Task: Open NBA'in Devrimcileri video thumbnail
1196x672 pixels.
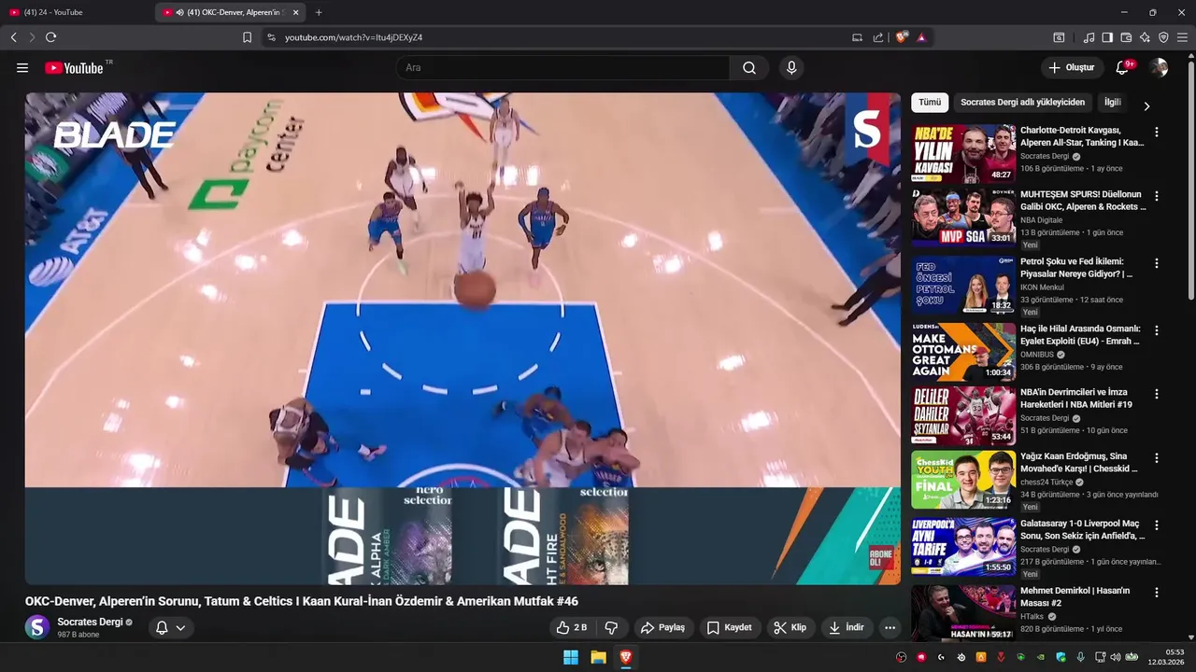Action: [963, 415]
